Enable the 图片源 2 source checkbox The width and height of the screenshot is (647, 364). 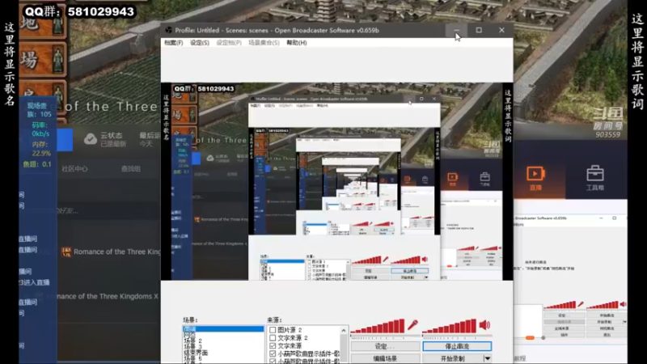tap(273, 330)
